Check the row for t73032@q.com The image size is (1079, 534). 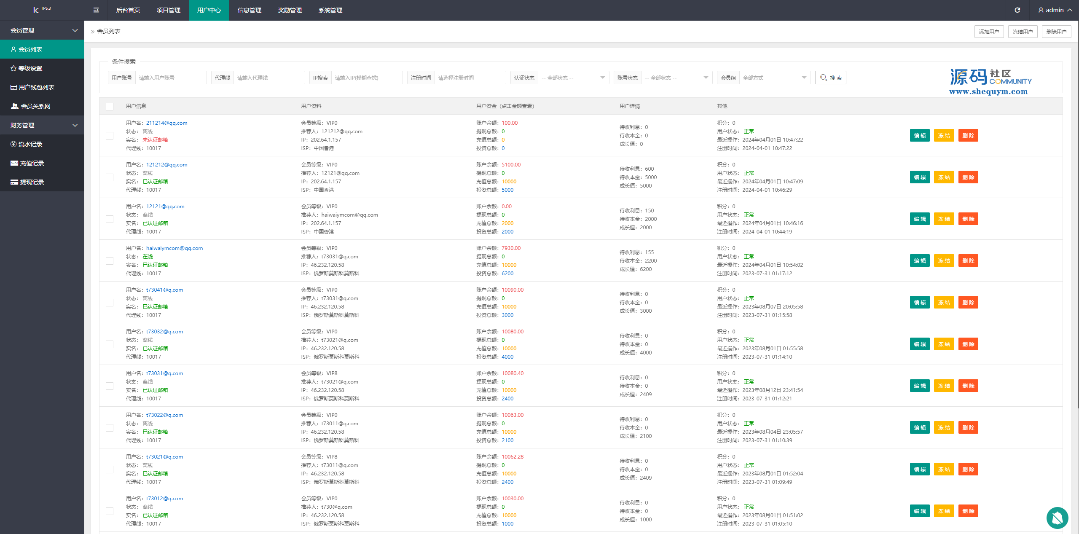click(x=110, y=344)
